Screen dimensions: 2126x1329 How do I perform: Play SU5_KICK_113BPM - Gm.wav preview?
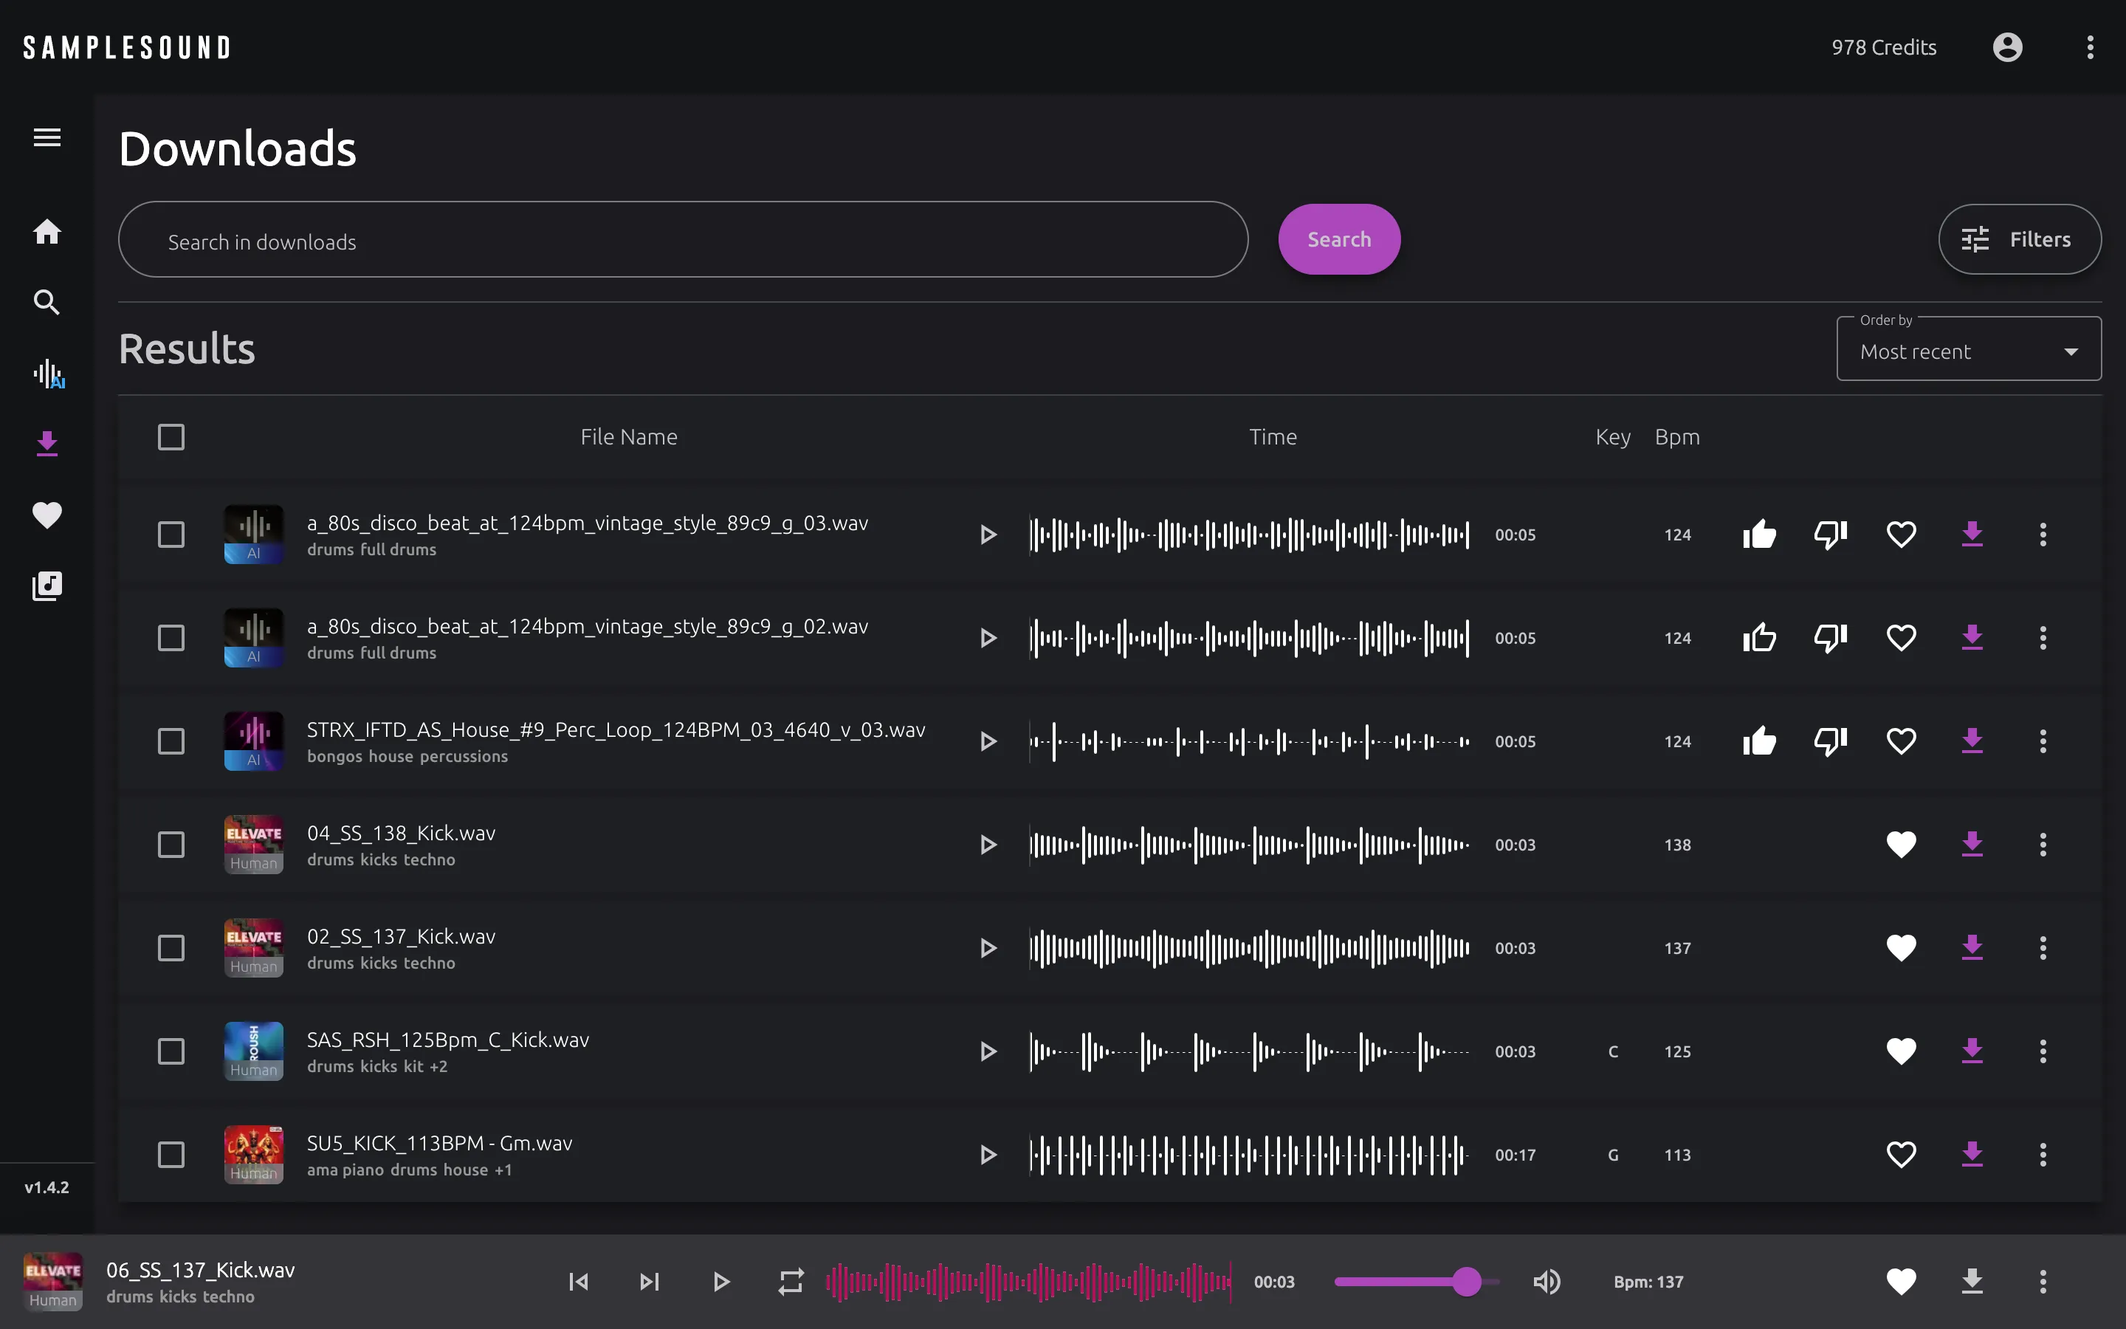point(988,1155)
